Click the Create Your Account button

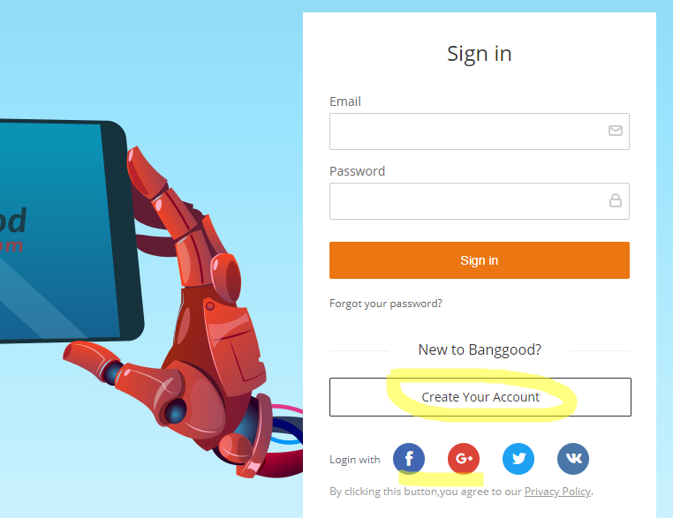480,397
